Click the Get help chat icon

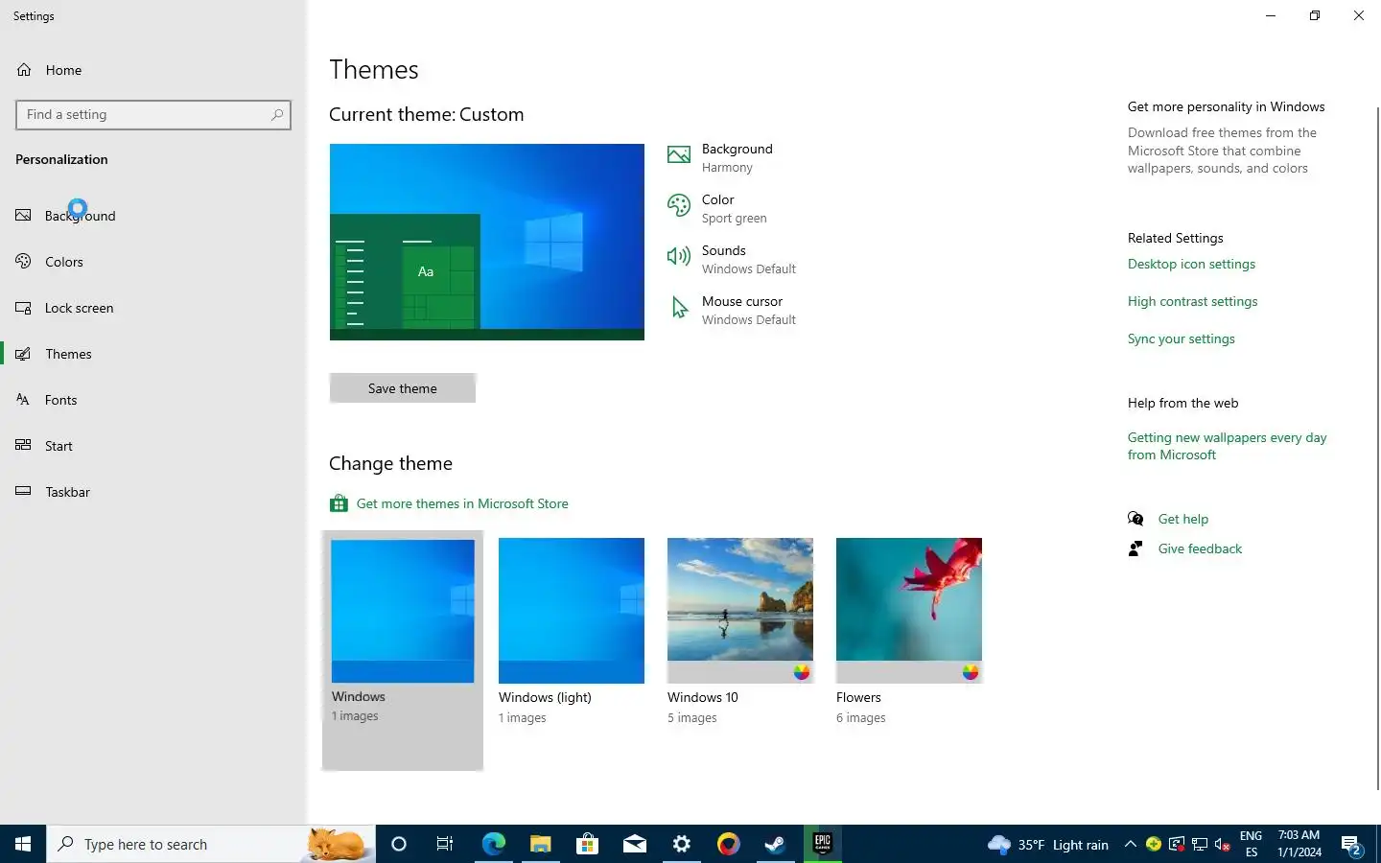(1135, 519)
